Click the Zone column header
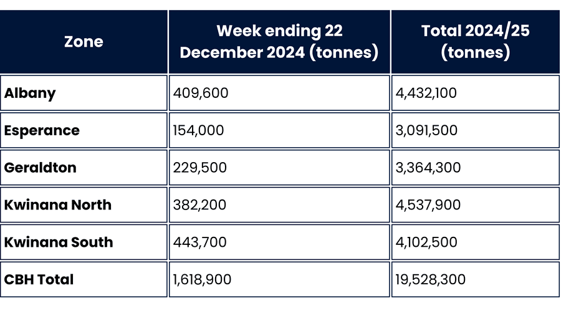Image resolution: width=561 pixels, height=316 pixels. pyautogui.click(x=84, y=42)
